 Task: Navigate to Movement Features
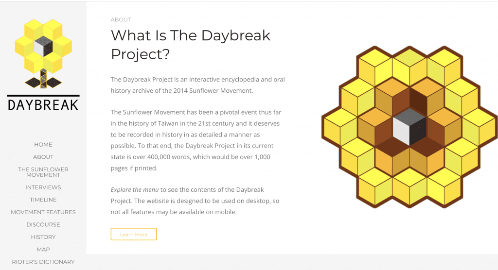43,212
